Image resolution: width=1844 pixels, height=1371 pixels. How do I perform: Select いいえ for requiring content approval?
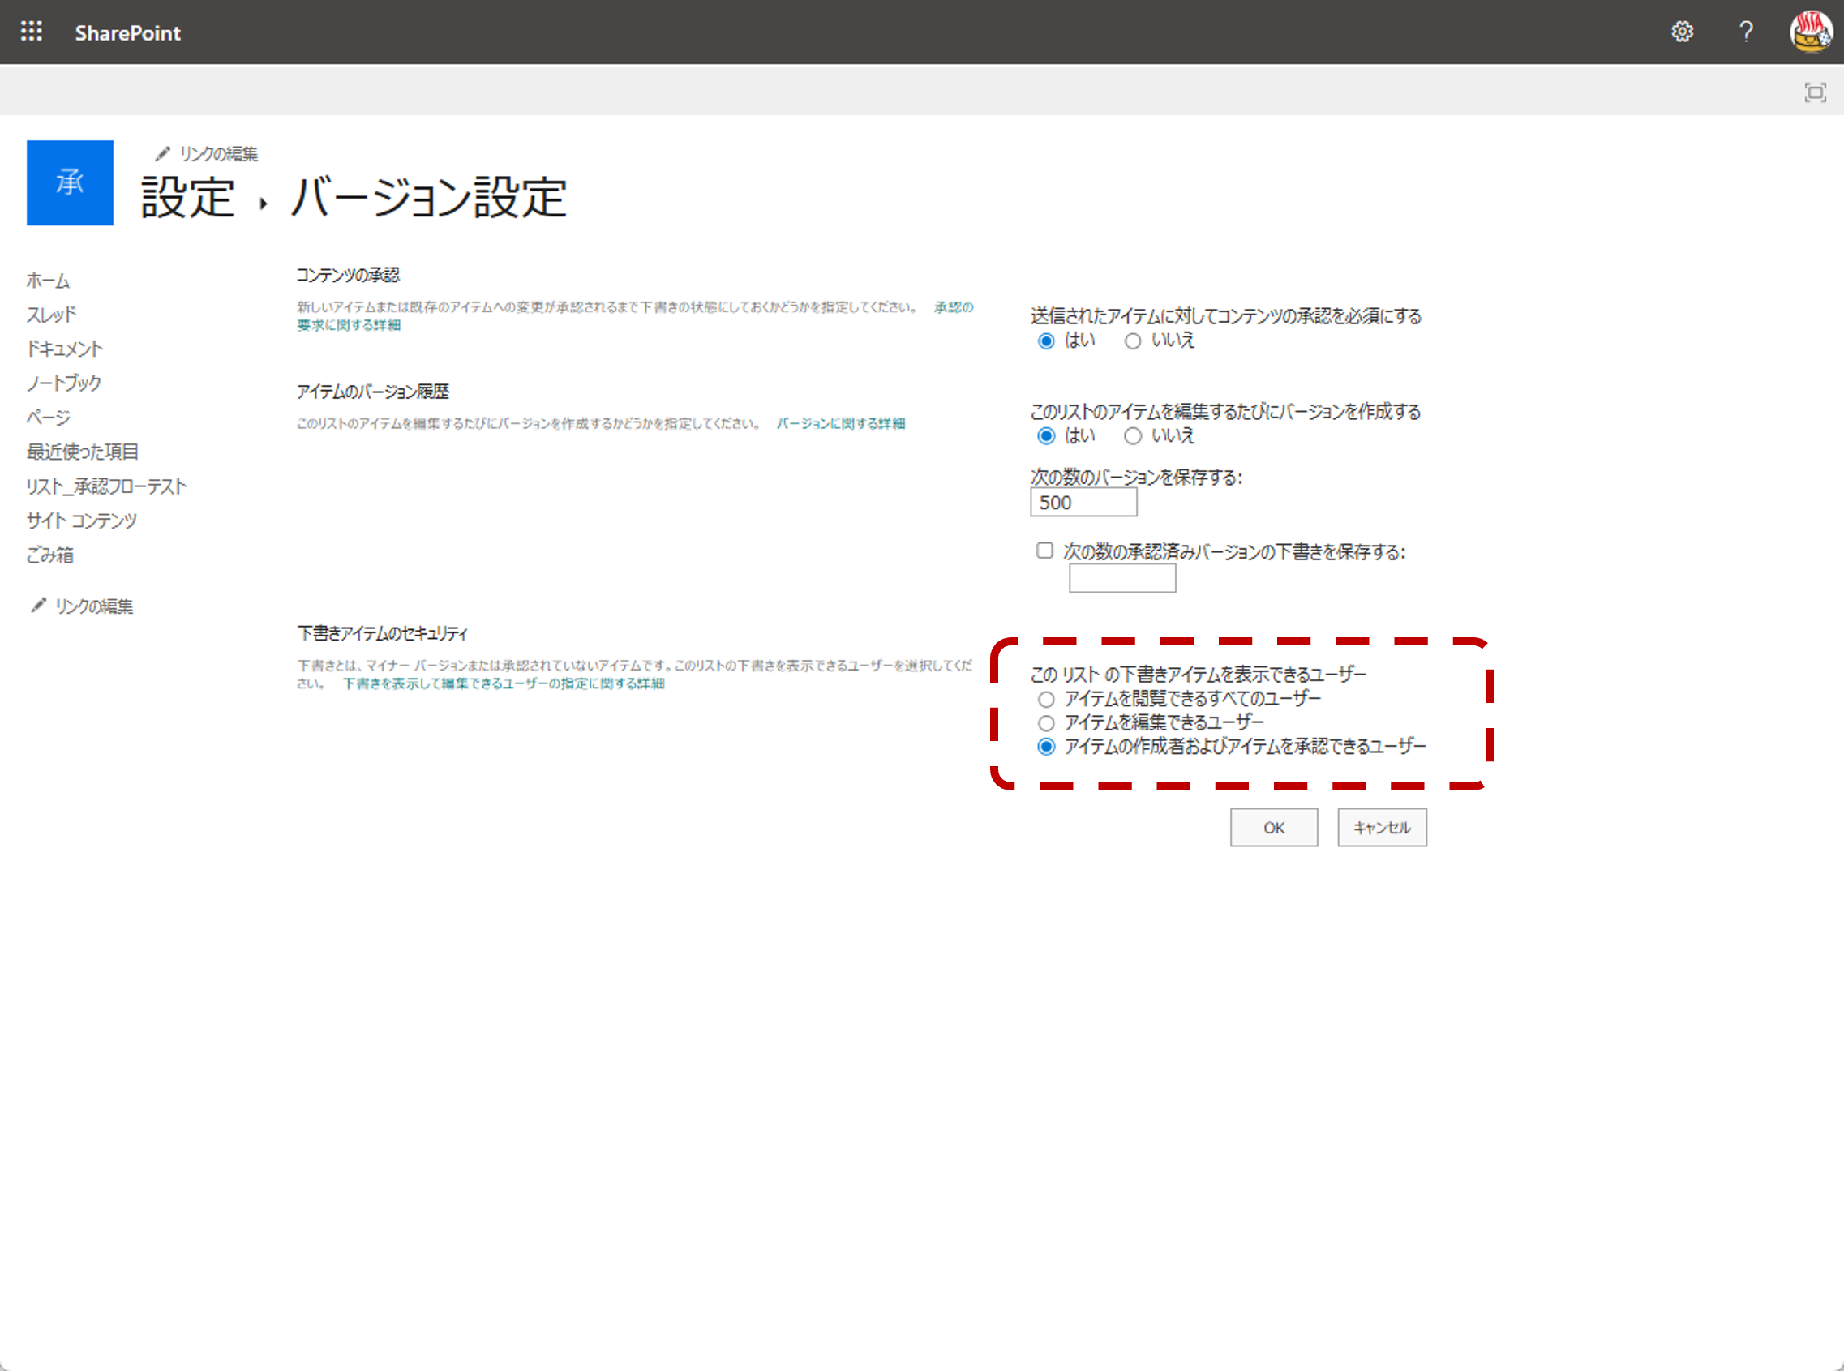(1133, 341)
